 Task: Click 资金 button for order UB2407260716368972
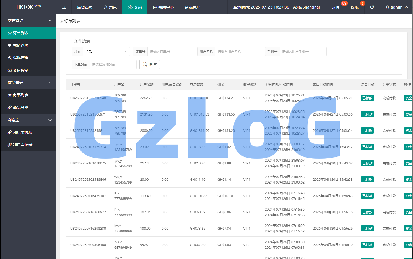pyautogui.click(x=408, y=212)
